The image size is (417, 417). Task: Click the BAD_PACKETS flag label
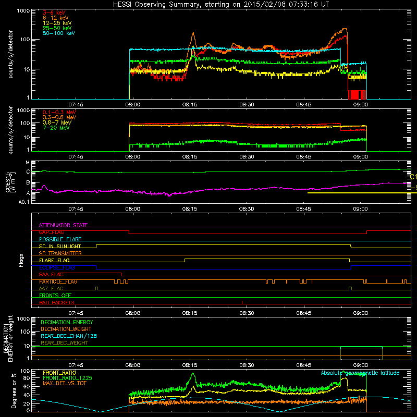tap(57, 302)
